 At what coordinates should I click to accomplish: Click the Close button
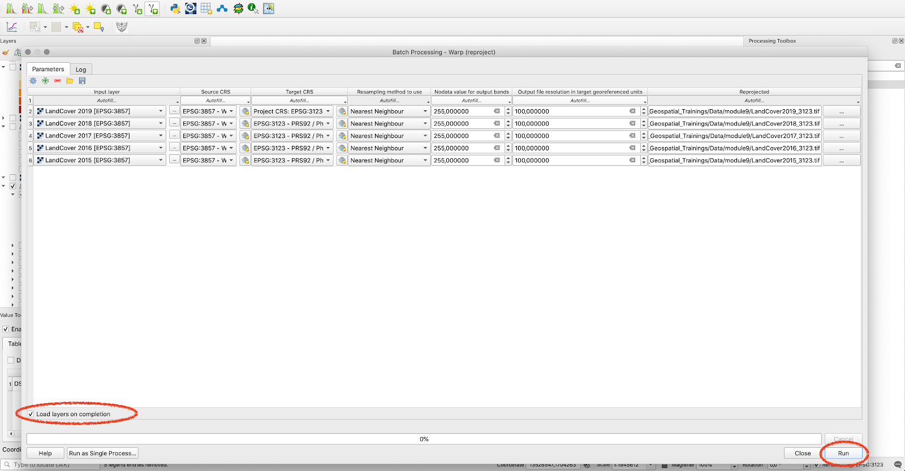[803, 453]
